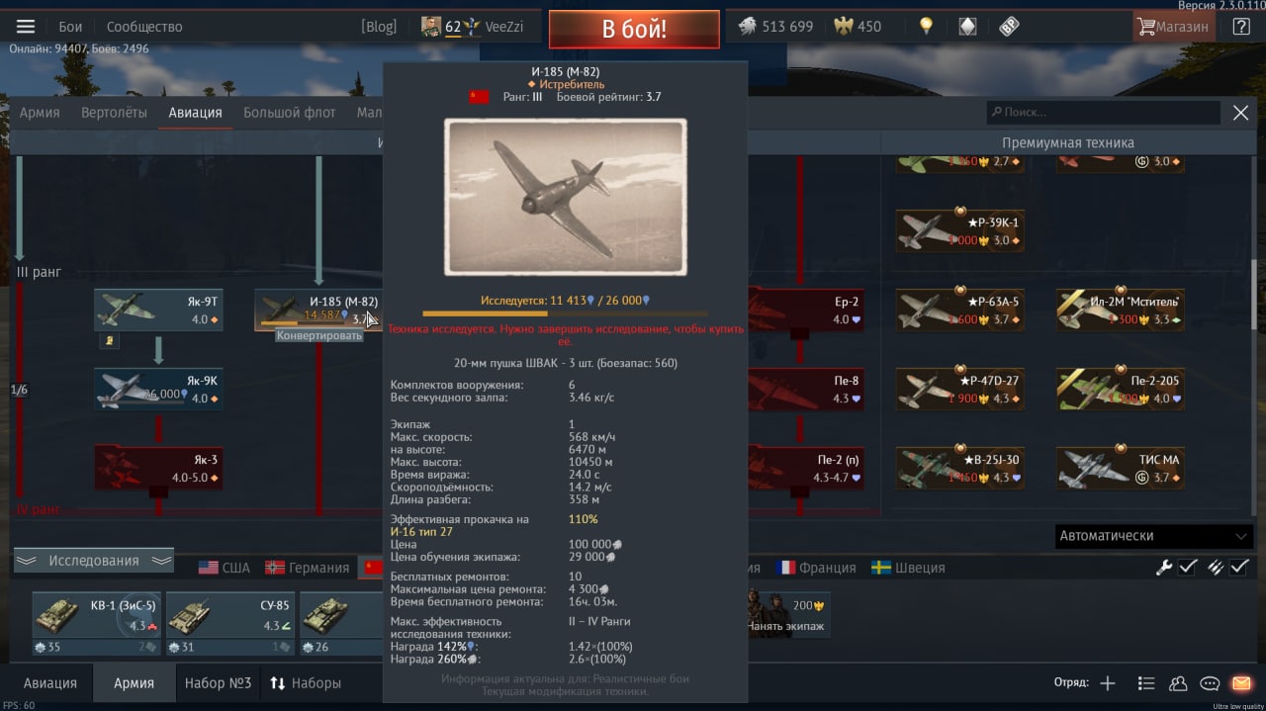Open the help question mark icon

coord(1241,27)
